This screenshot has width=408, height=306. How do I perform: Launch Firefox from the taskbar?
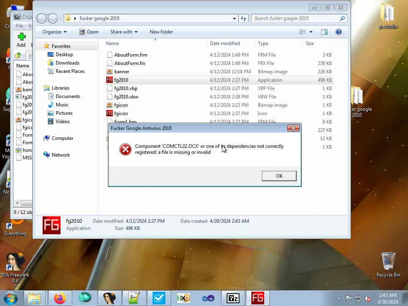(60, 298)
